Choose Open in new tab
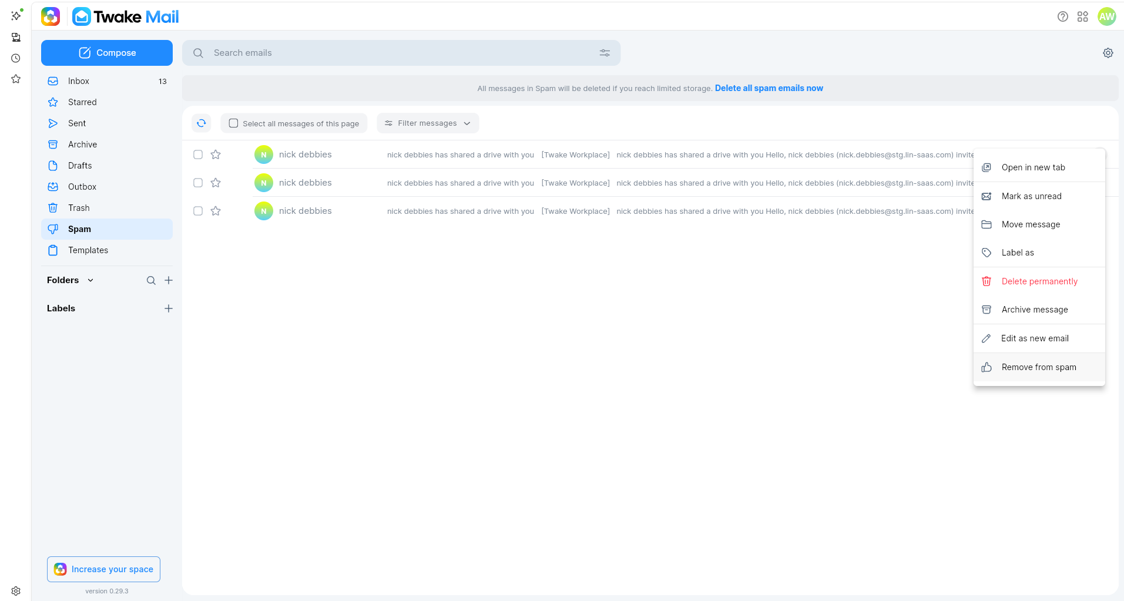 (1039, 167)
